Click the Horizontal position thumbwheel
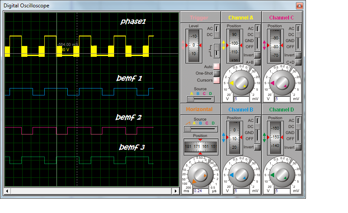The height and width of the screenshot is (213, 348). (200, 147)
